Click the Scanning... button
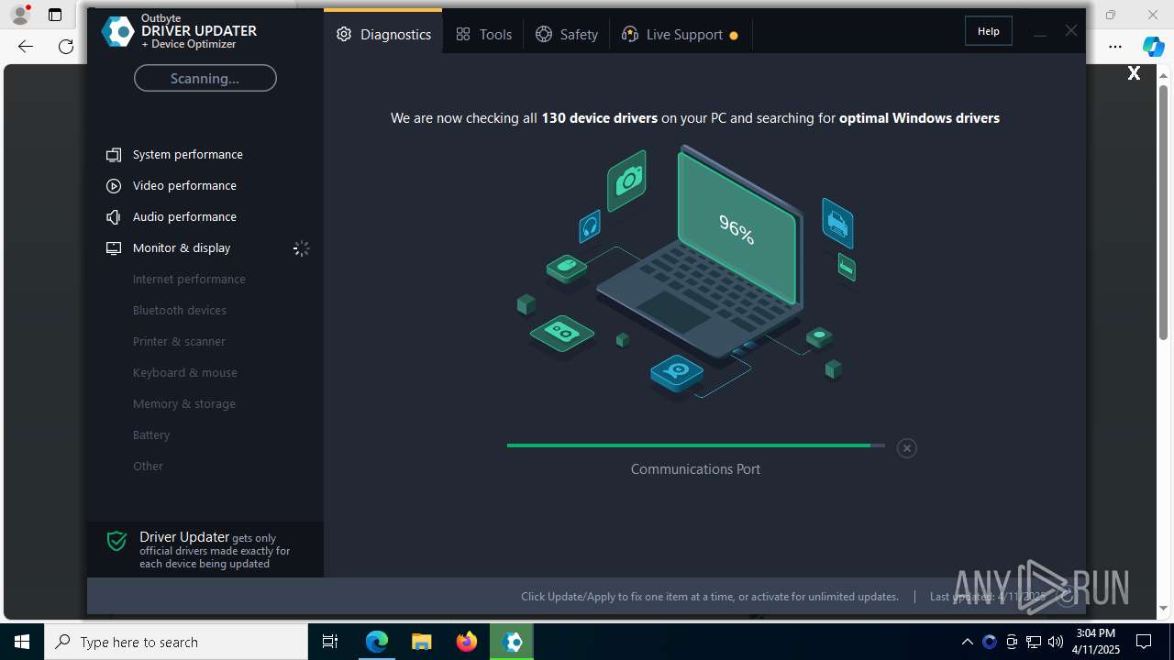Image resolution: width=1174 pixels, height=660 pixels. 205,78
